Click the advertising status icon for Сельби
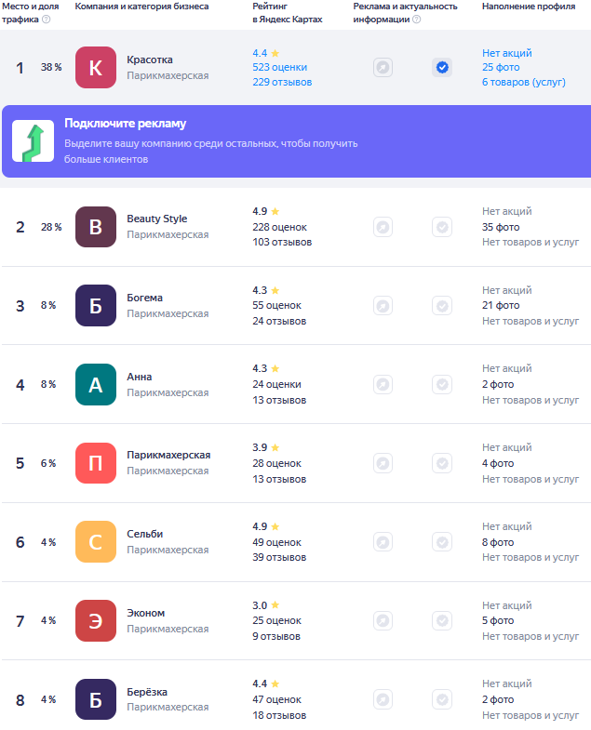 coord(383,542)
